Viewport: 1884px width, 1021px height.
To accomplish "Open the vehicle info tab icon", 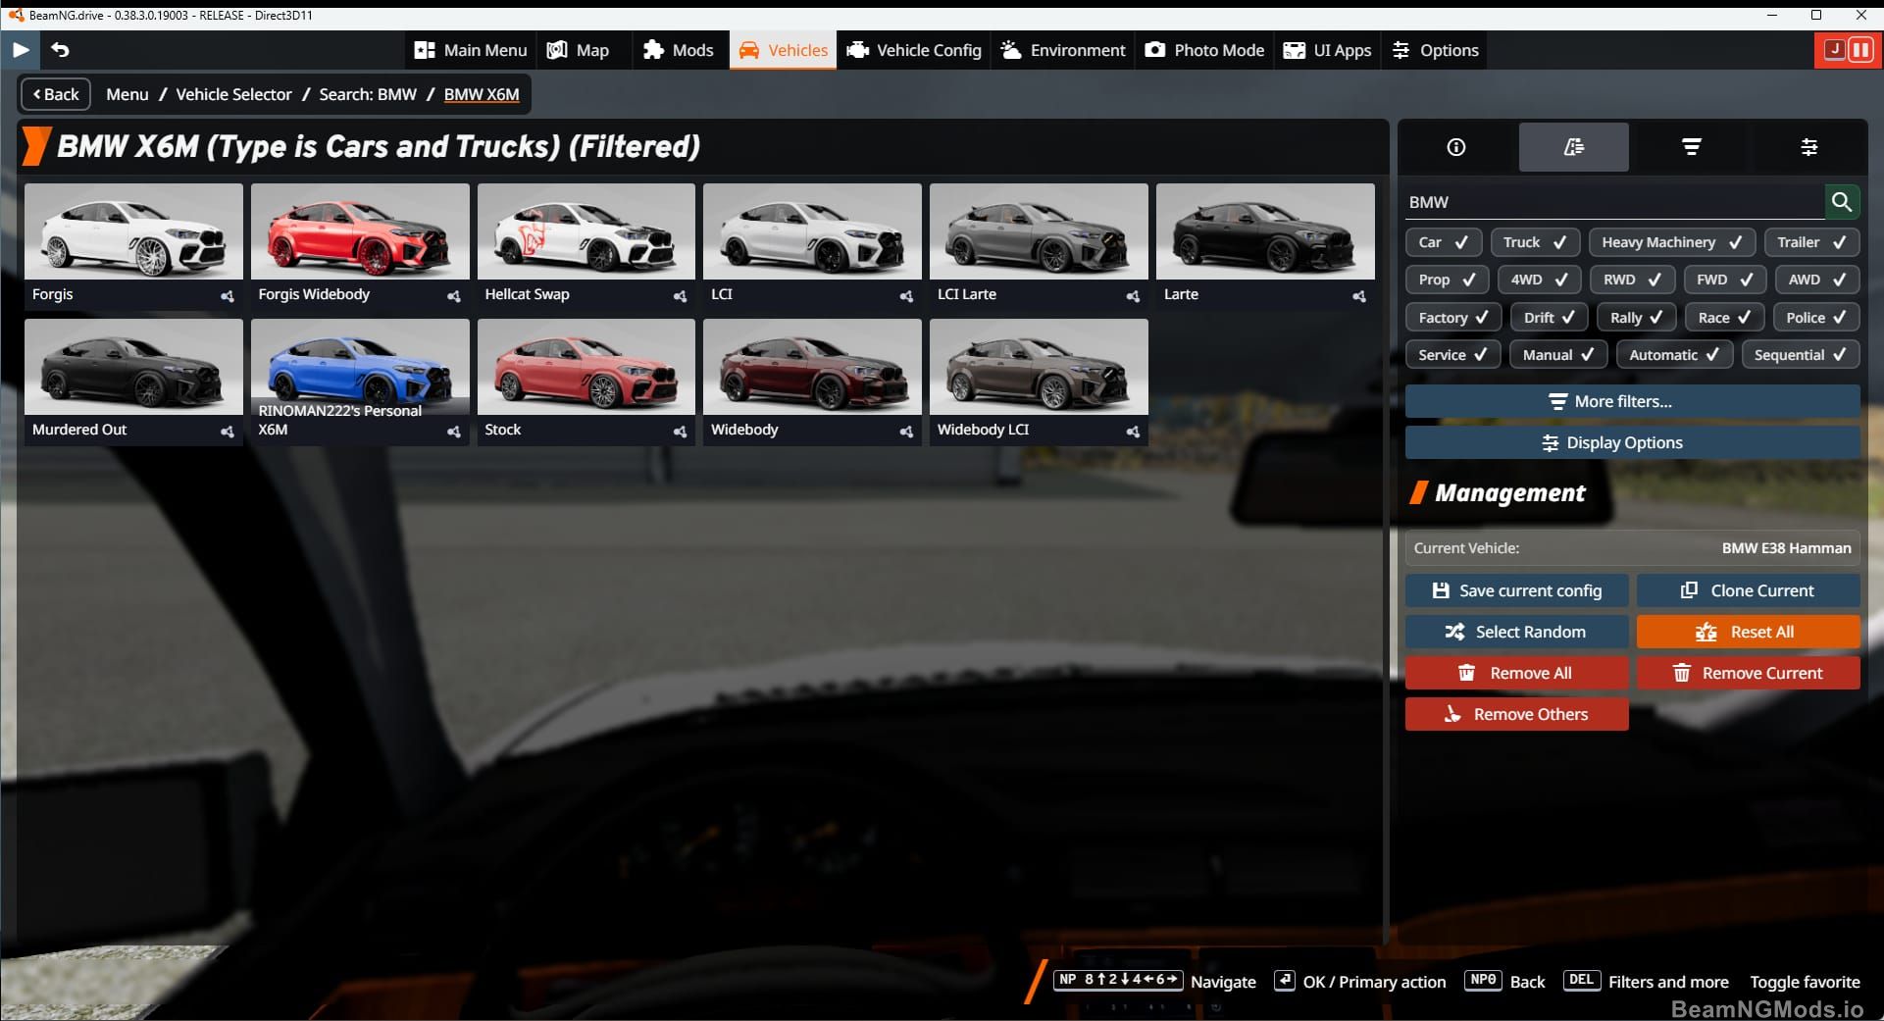I will coord(1455,147).
